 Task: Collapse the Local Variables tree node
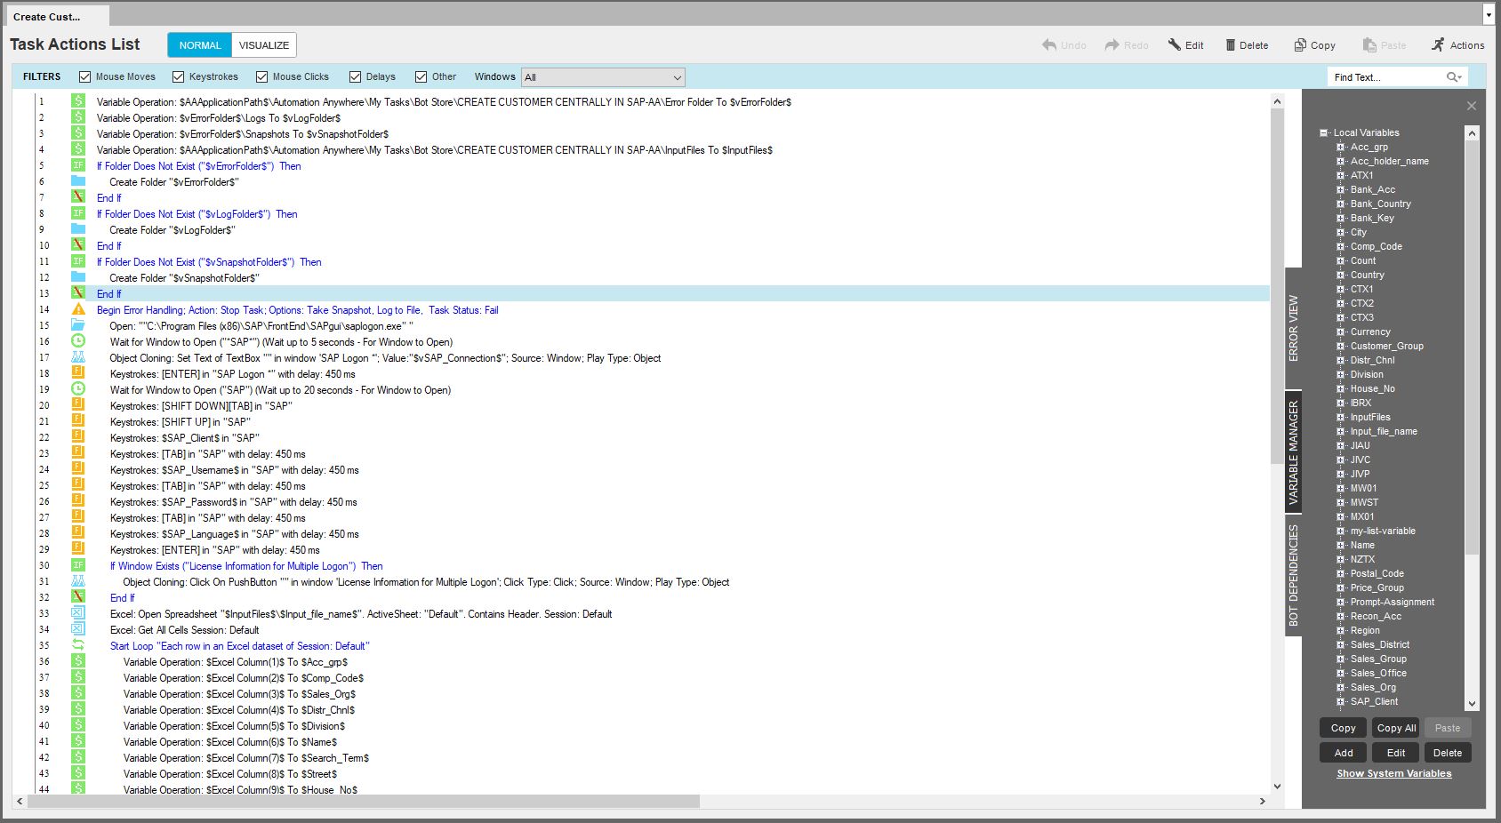coord(1323,132)
